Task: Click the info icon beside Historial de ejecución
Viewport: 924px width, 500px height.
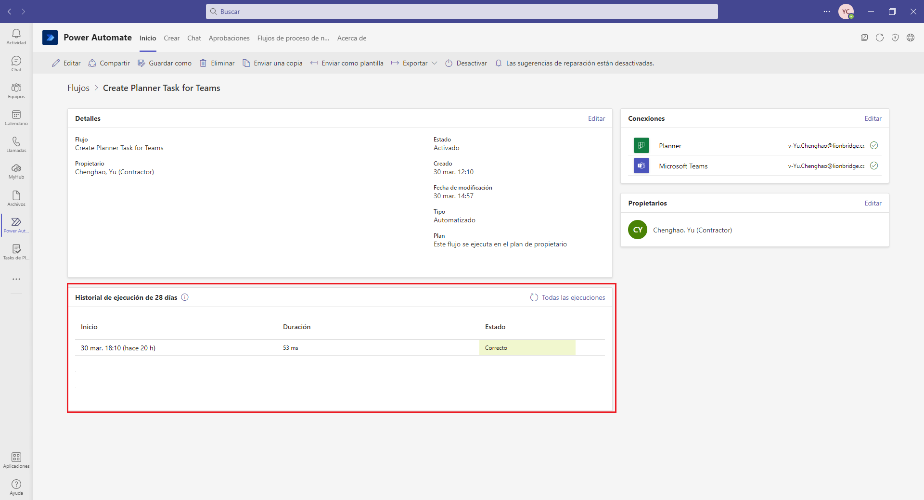Action: pos(185,297)
